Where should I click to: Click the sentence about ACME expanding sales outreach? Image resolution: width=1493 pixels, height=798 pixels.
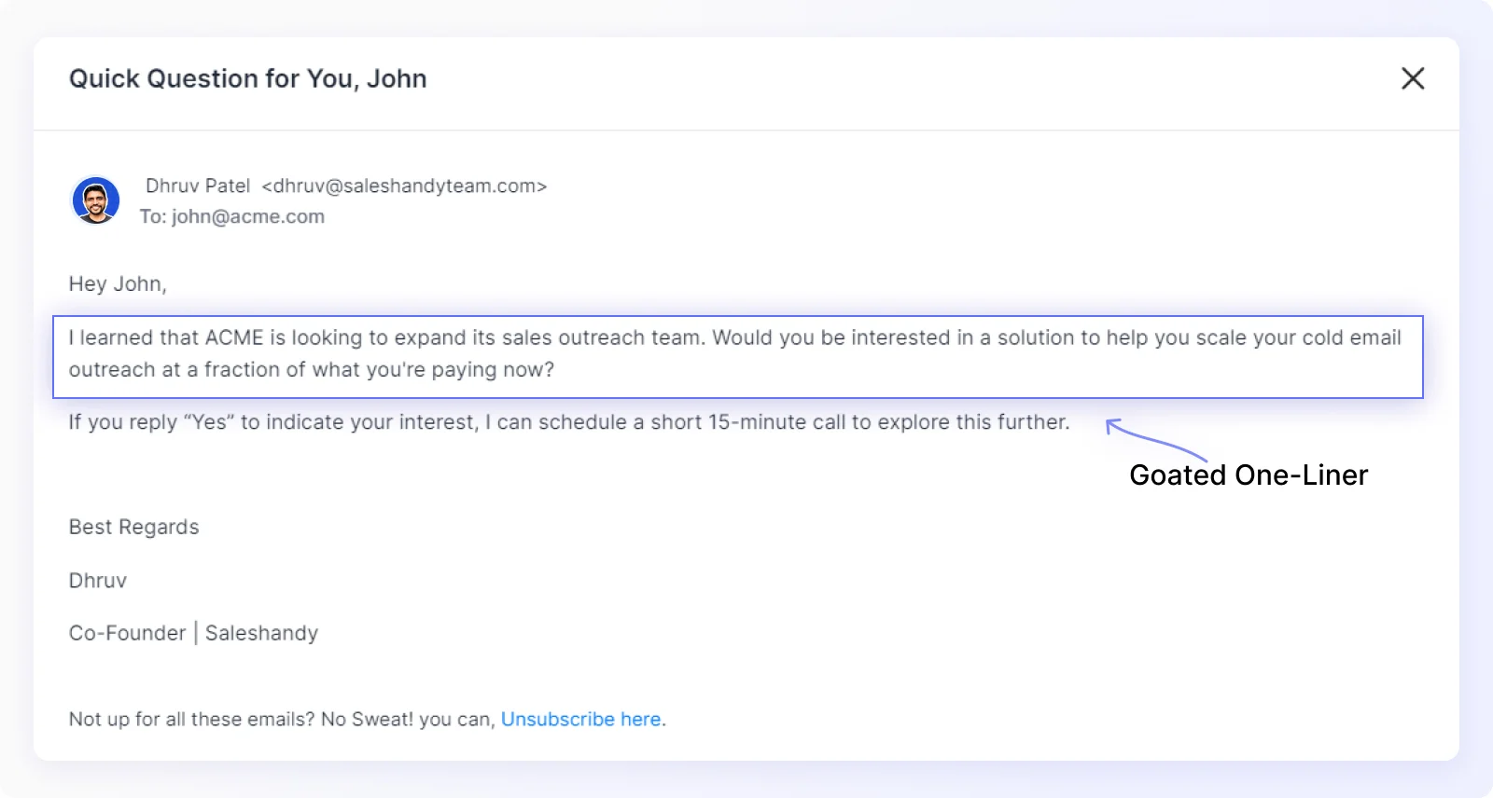coord(738,357)
